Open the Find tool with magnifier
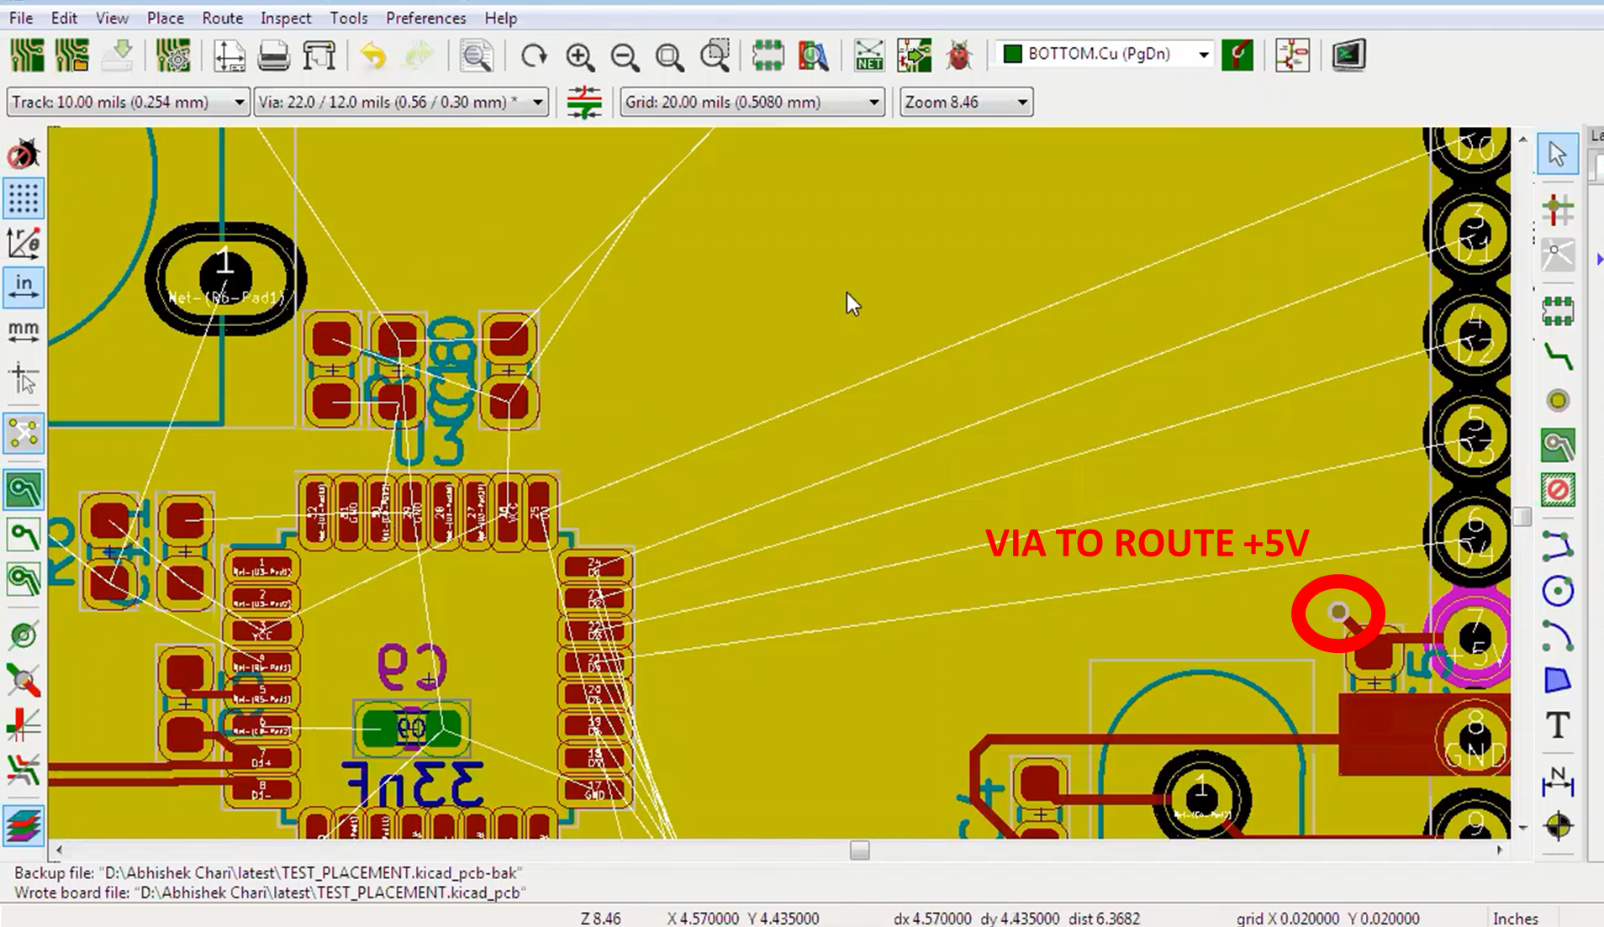The image size is (1604, 927). [477, 55]
